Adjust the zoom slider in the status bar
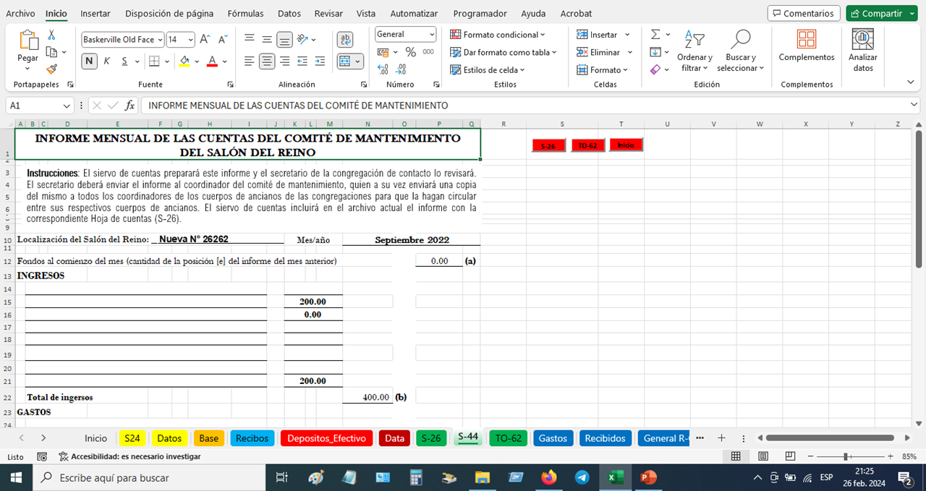The width and height of the screenshot is (926, 491). (x=846, y=456)
